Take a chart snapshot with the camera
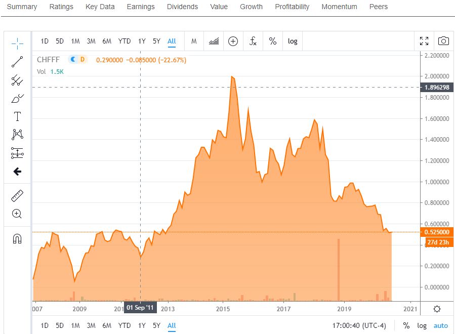 443,41
